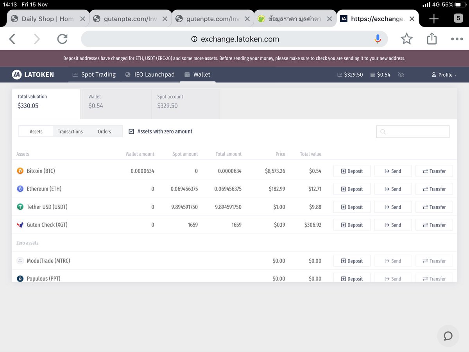Go back with the browser back arrow
The width and height of the screenshot is (469, 352).
[13, 39]
